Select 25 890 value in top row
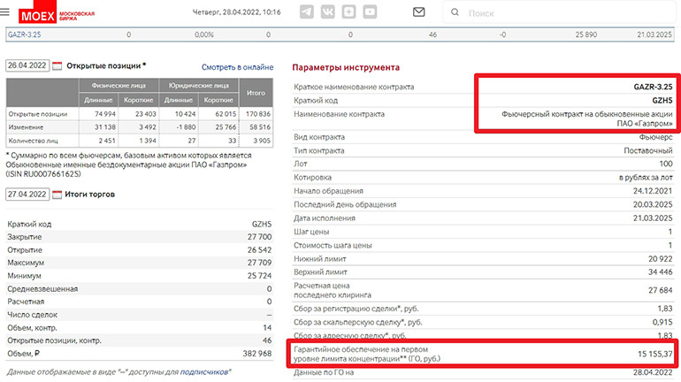 point(585,34)
